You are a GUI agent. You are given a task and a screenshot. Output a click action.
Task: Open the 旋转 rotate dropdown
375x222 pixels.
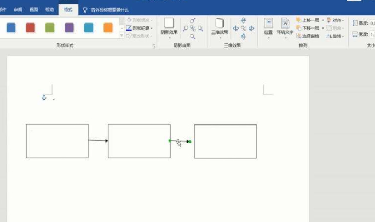coord(336,36)
